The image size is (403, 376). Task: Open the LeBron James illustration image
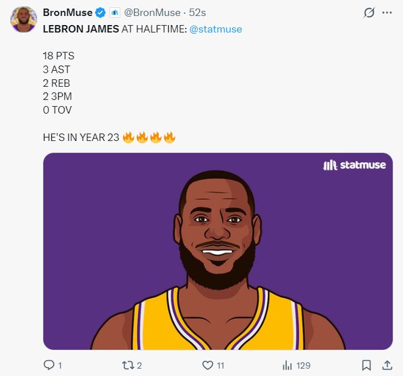(x=217, y=256)
